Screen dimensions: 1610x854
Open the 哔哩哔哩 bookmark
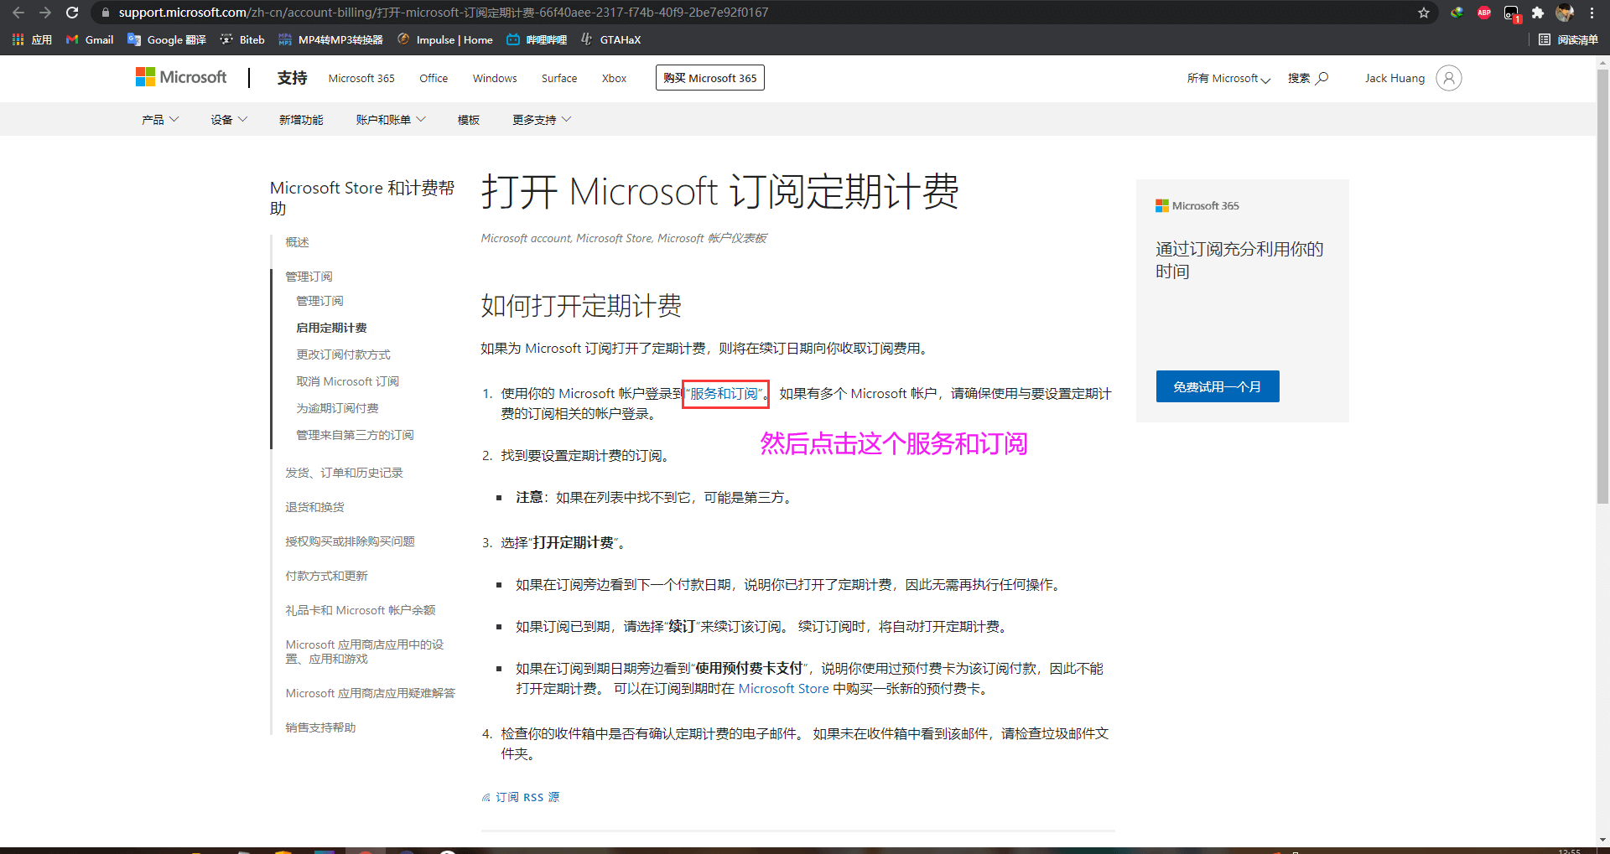[x=537, y=39]
